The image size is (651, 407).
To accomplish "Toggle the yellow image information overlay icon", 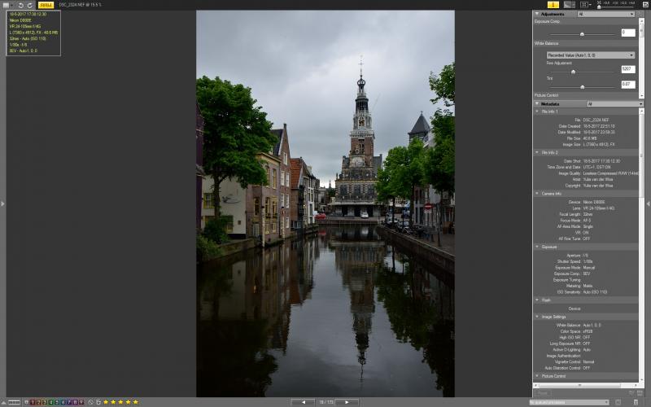I will coord(553,5).
